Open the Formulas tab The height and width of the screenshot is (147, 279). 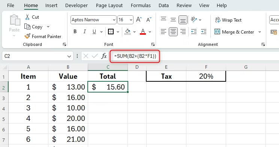click(x=141, y=6)
